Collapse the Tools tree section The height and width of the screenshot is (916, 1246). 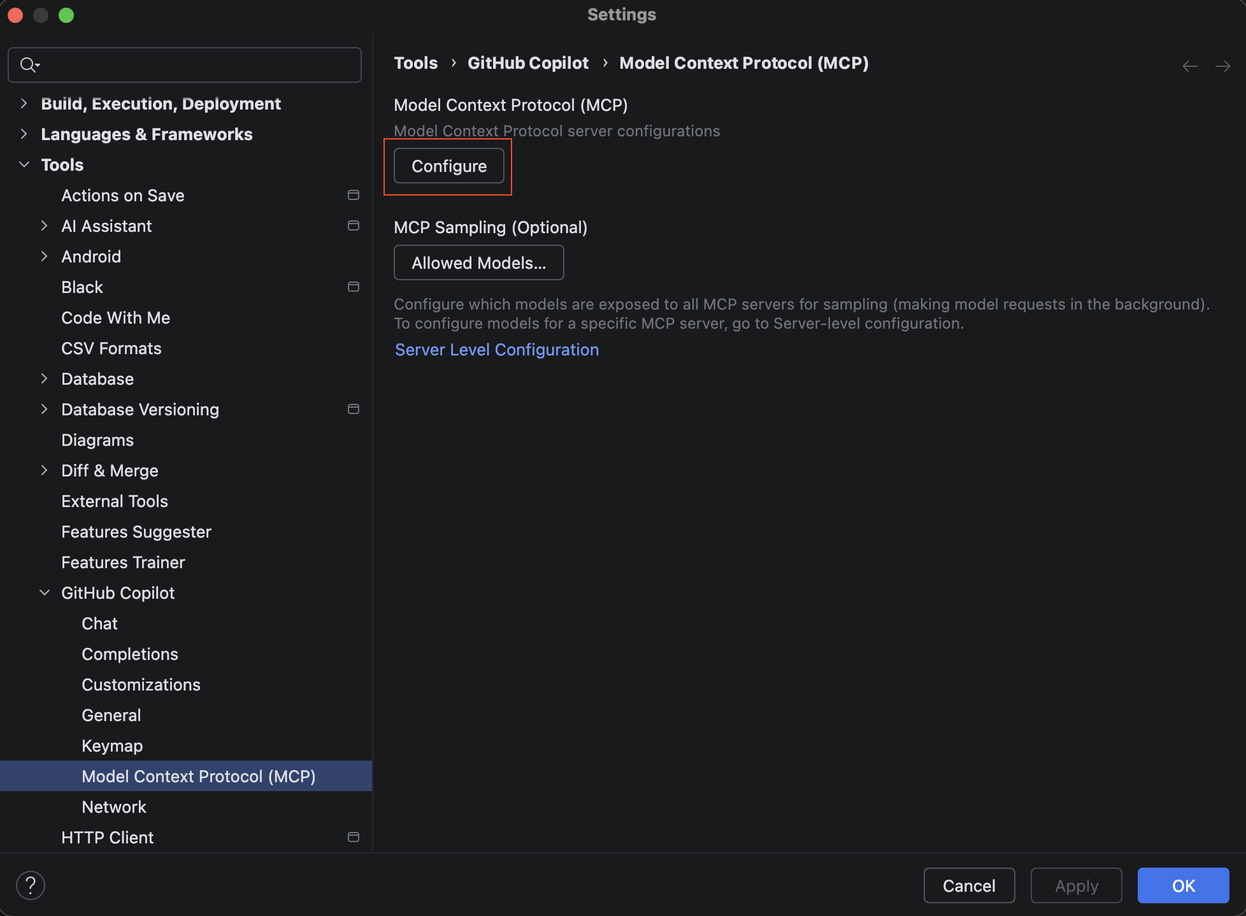pos(24,164)
